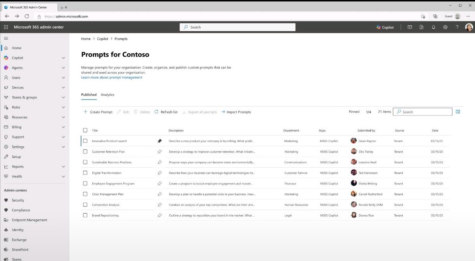This screenshot has height=261, width=475.
Task: Check the Brand Repositioning row
Action: pyautogui.click(x=85, y=216)
